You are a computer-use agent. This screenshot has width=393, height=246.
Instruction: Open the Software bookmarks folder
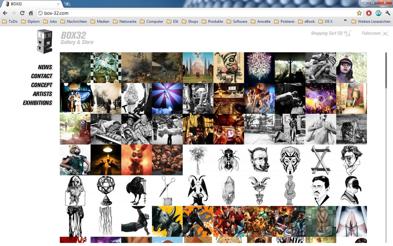point(237,22)
